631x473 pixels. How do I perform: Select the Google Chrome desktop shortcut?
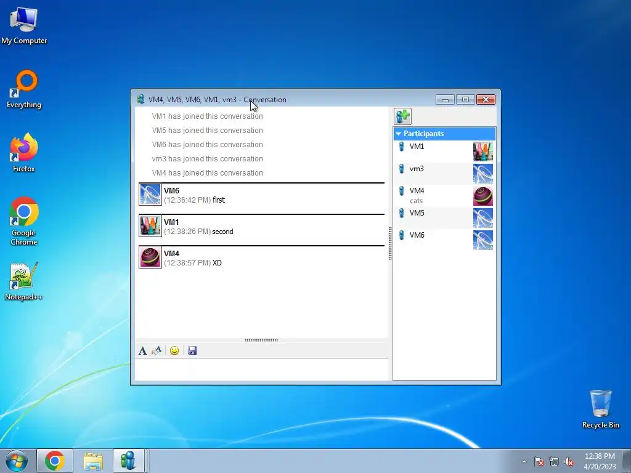click(x=24, y=221)
